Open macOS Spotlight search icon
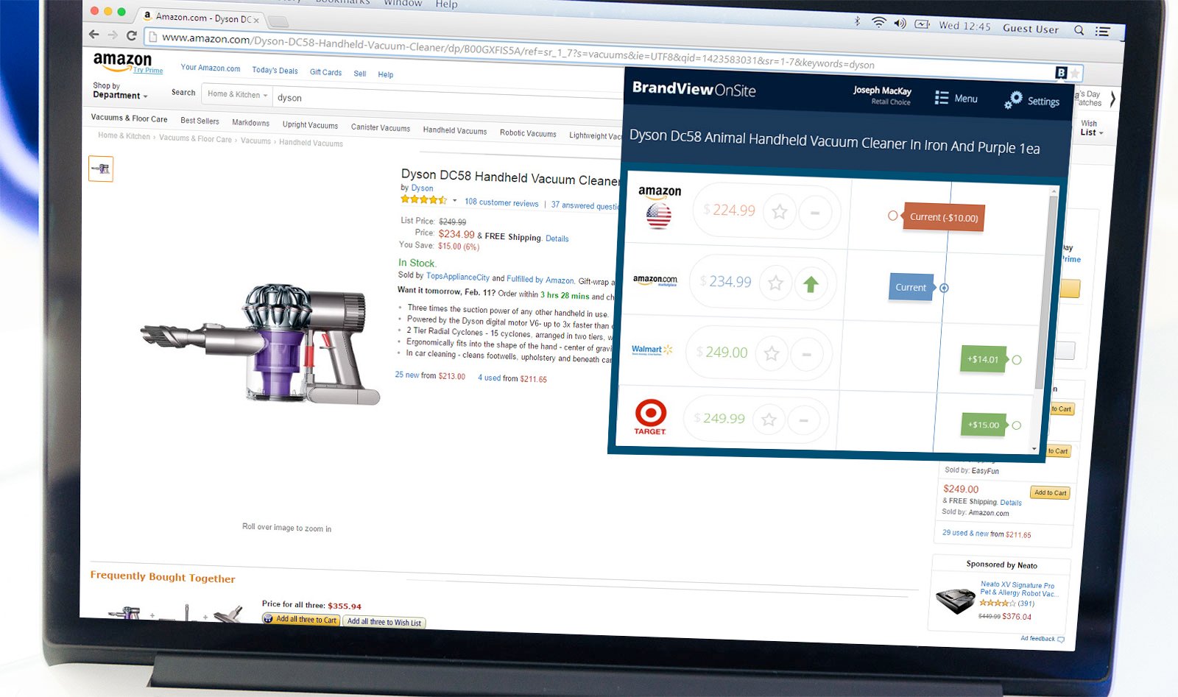 [x=1079, y=30]
